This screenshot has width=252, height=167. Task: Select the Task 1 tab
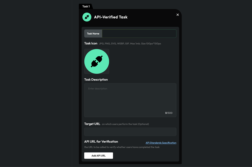point(86,6)
